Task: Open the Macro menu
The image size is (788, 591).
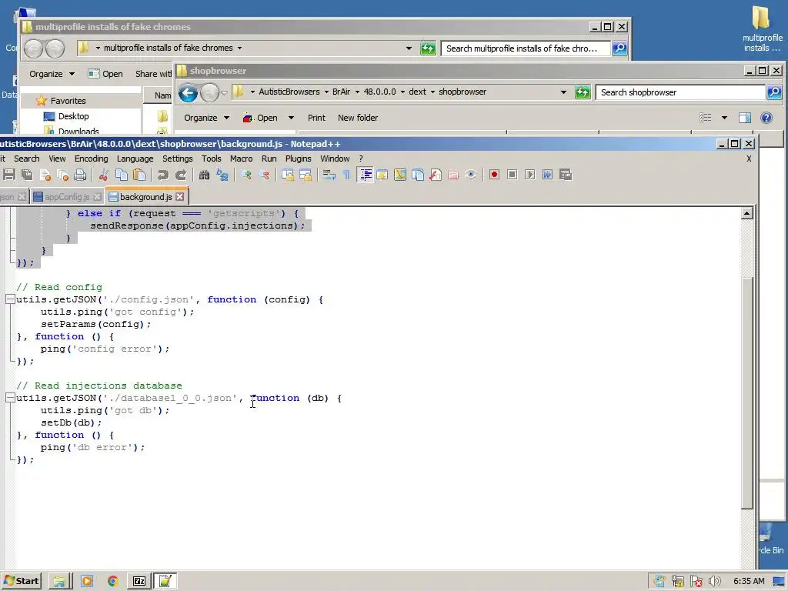Action: pos(241,159)
